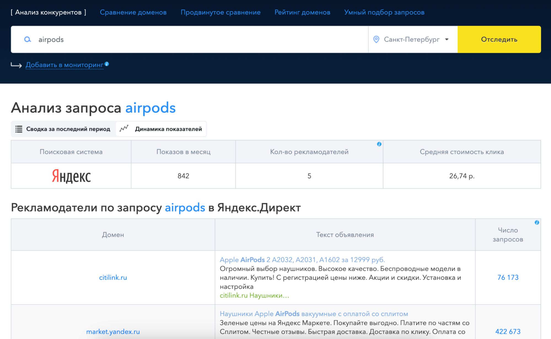Click Кол-во рекламодателей column header
The image size is (551, 339).
tap(309, 152)
